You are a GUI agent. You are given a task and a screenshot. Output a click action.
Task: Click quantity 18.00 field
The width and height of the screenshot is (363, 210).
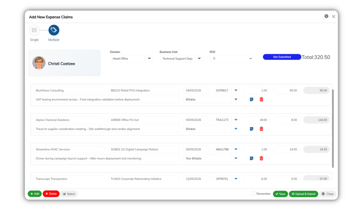tap(257, 120)
